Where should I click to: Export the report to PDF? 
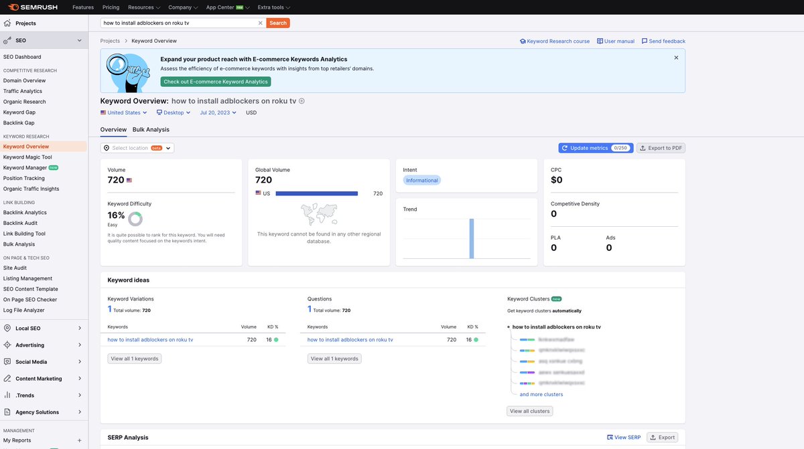tap(661, 148)
